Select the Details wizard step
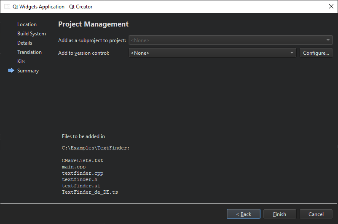The width and height of the screenshot is (338, 224). pos(24,43)
